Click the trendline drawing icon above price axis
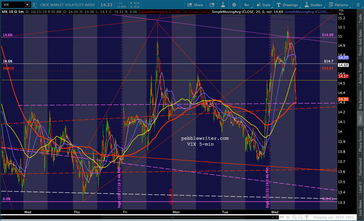The width and height of the screenshot is (364, 221). [x=341, y=12]
